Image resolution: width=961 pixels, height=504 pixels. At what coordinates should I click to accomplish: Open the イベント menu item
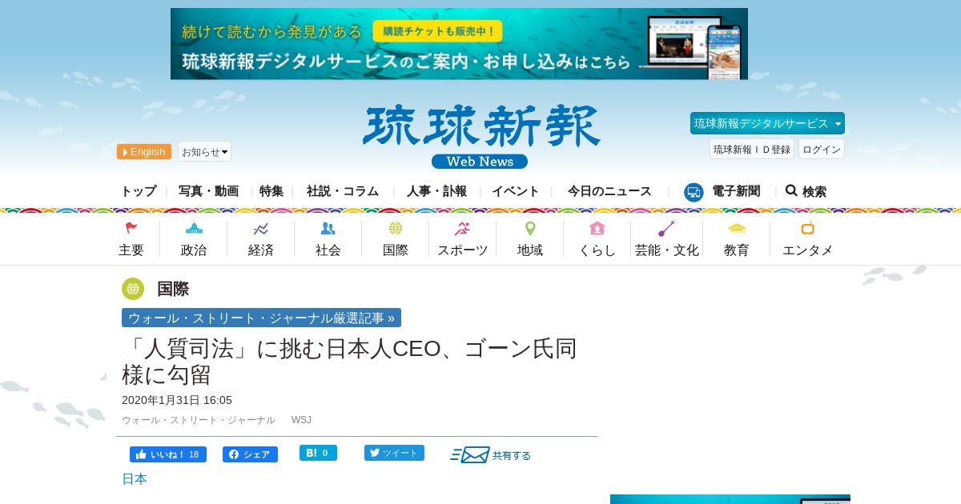click(516, 191)
